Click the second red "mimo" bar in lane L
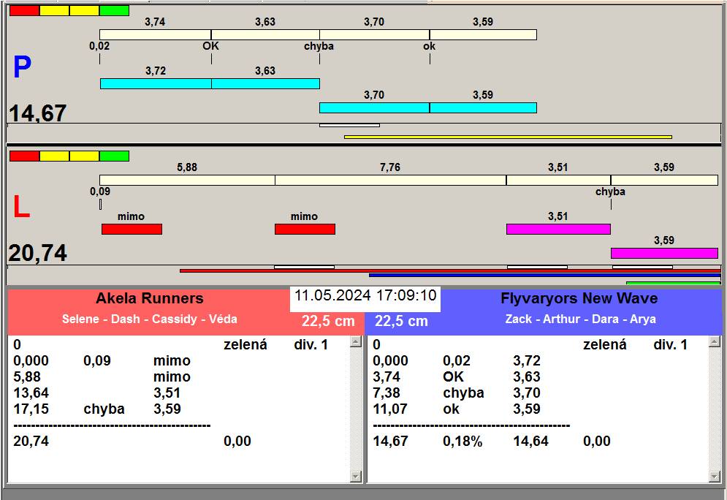Screen dimensions: 727x500 (305, 230)
